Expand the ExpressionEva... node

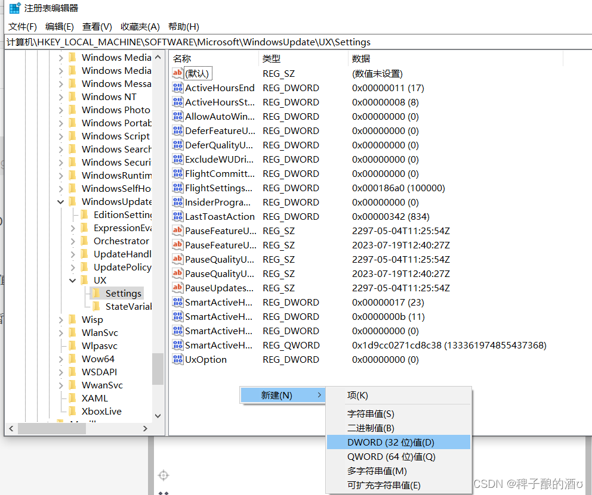tap(73, 228)
